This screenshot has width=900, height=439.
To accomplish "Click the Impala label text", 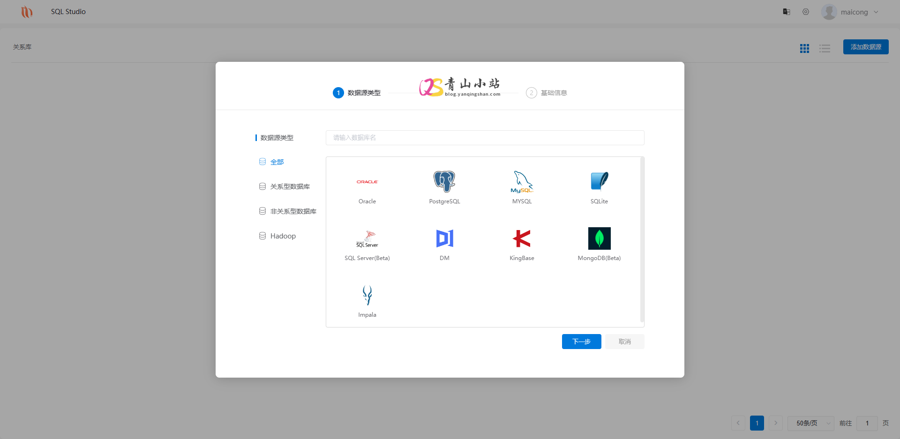I will click(367, 315).
